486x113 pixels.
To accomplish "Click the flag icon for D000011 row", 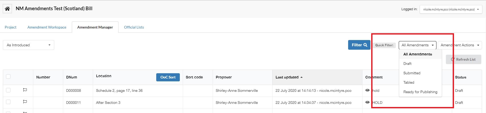I will coord(25,102).
